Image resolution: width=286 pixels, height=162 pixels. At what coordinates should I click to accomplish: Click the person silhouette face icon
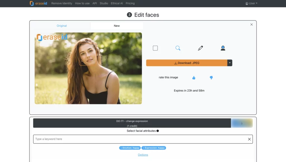pos(223,48)
